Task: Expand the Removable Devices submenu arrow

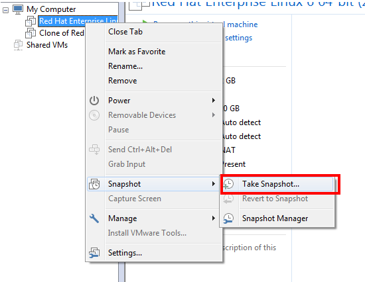Action: tap(214, 115)
